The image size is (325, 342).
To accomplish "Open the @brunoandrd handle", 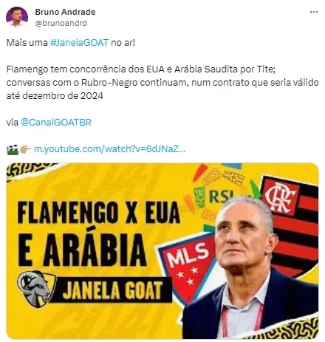I will coord(61,23).
